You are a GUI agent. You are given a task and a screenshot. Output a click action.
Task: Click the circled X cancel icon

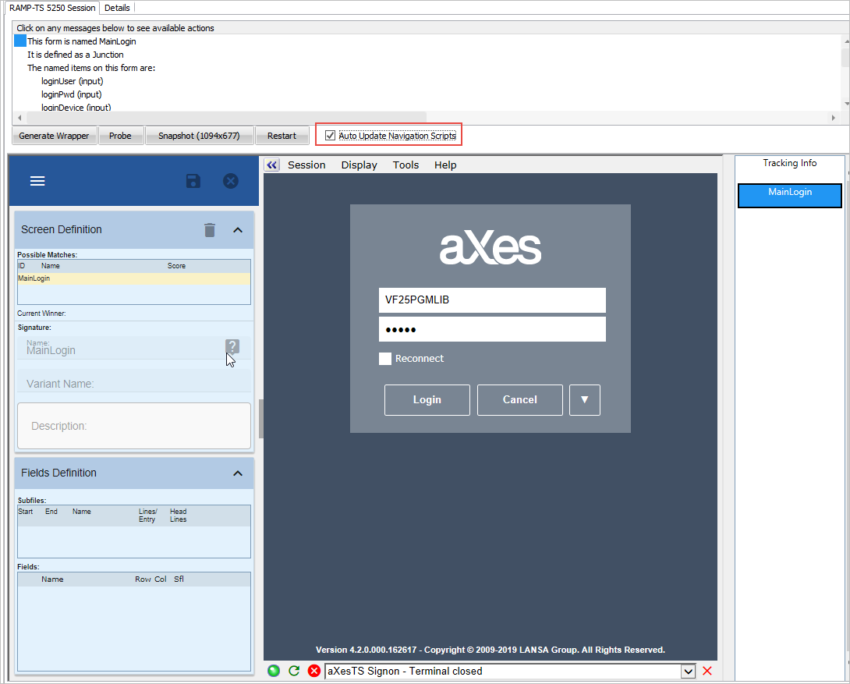pos(231,181)
